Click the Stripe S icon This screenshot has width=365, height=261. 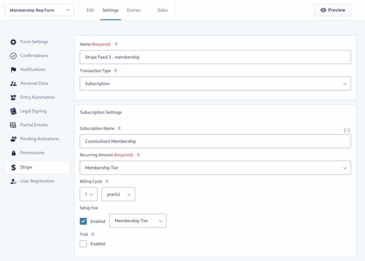pos(13,167)
